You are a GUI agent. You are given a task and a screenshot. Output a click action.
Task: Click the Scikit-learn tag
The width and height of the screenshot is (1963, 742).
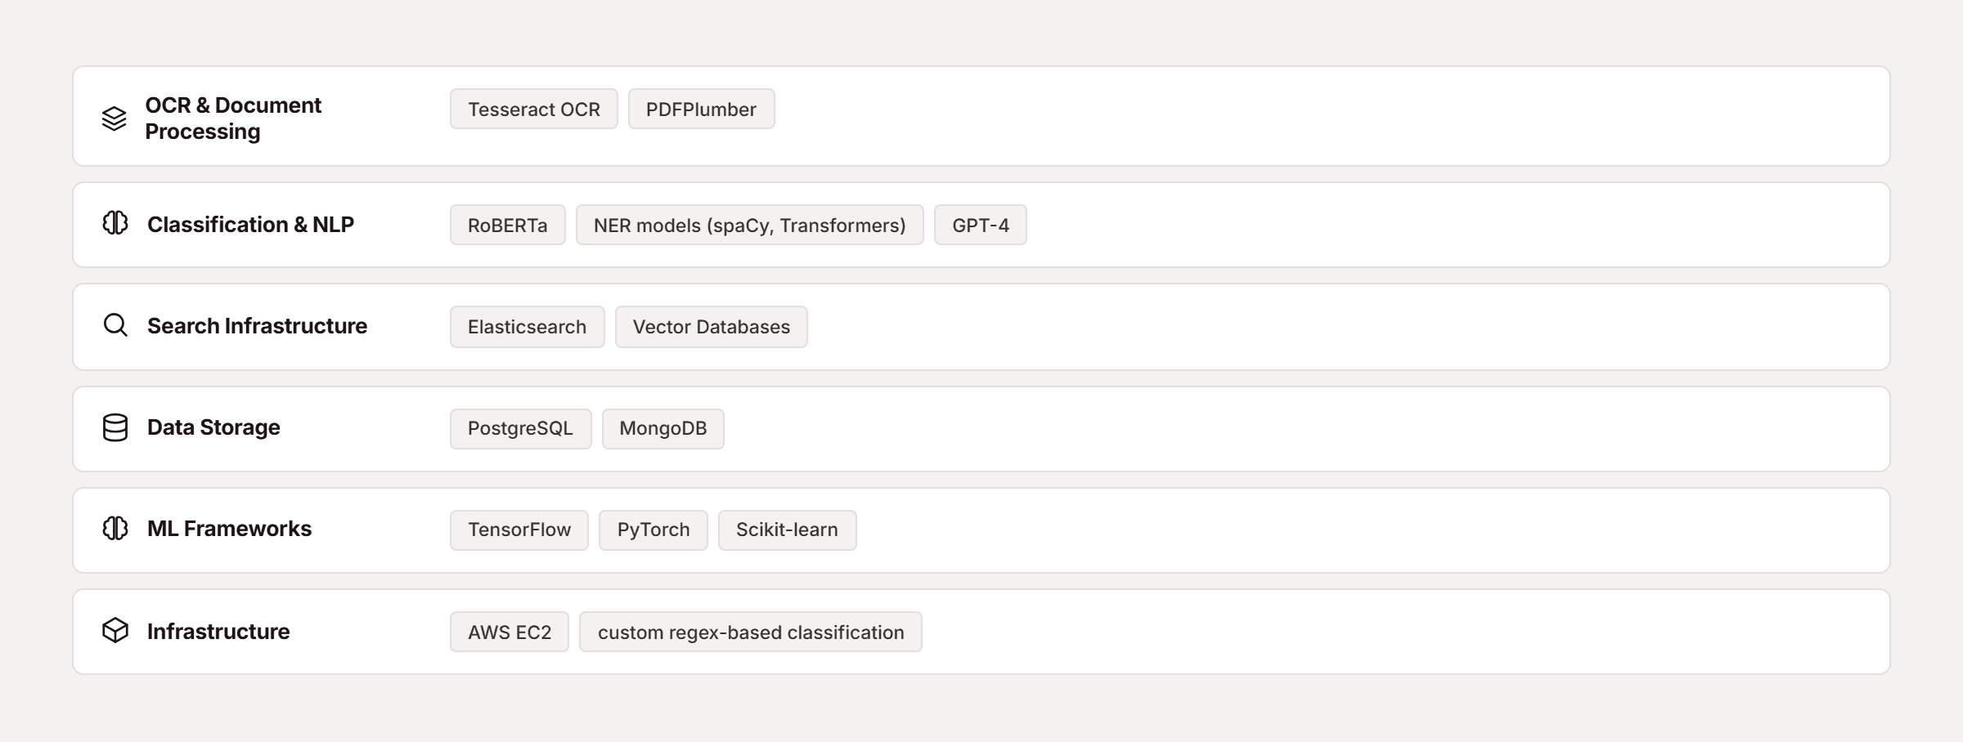click(788, 530)
